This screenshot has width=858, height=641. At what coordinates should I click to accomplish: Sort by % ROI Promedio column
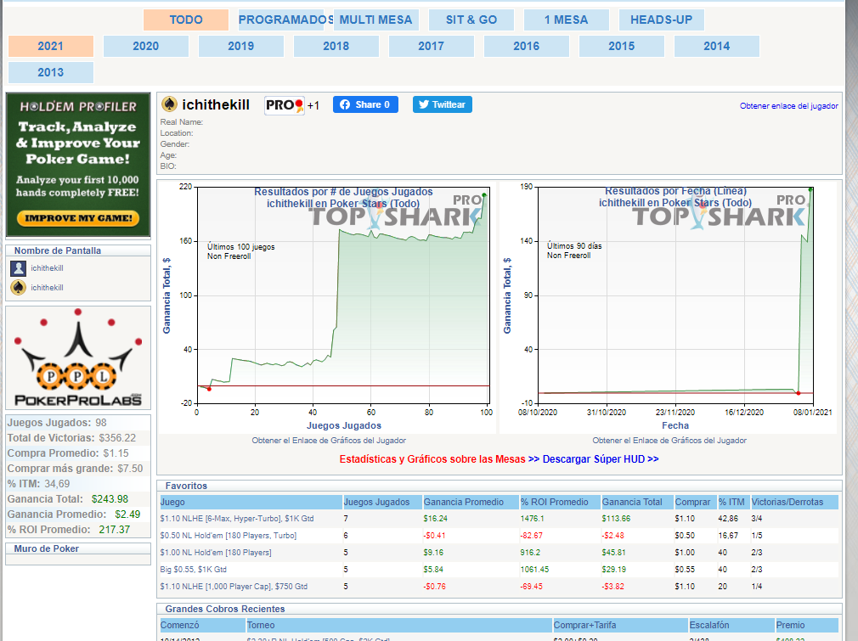560,502
